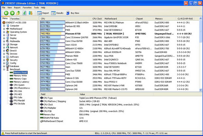Expand the Operating System tree node
The width and height of the screenshot is (203, 136).
(4, 32)
